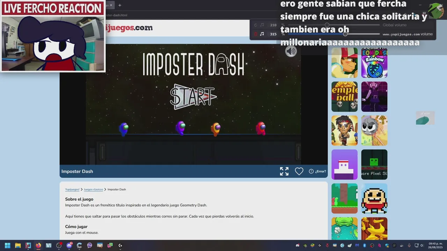The height and width of the screenshot is (251, 447).
Task: Open OBS Studio from the taskbar
Action: pos(59,245)
